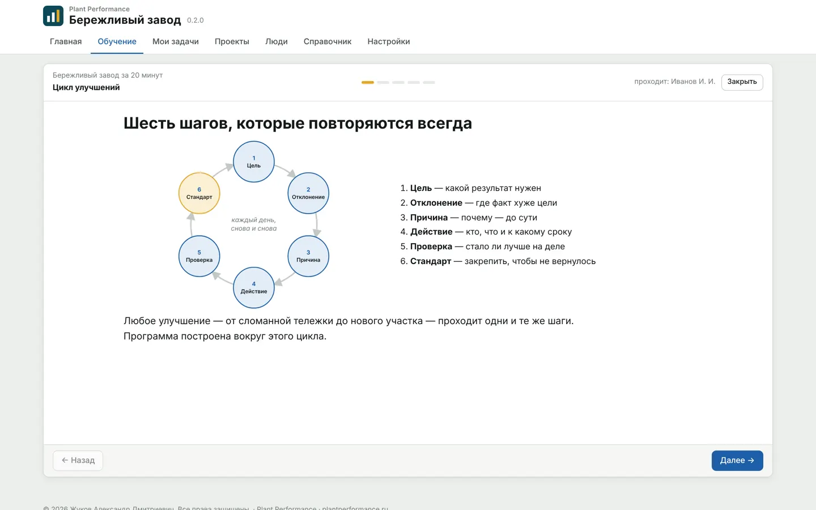Select the Действие circle in the diagram
Screen dimensions: 816x510
point(254,288)
